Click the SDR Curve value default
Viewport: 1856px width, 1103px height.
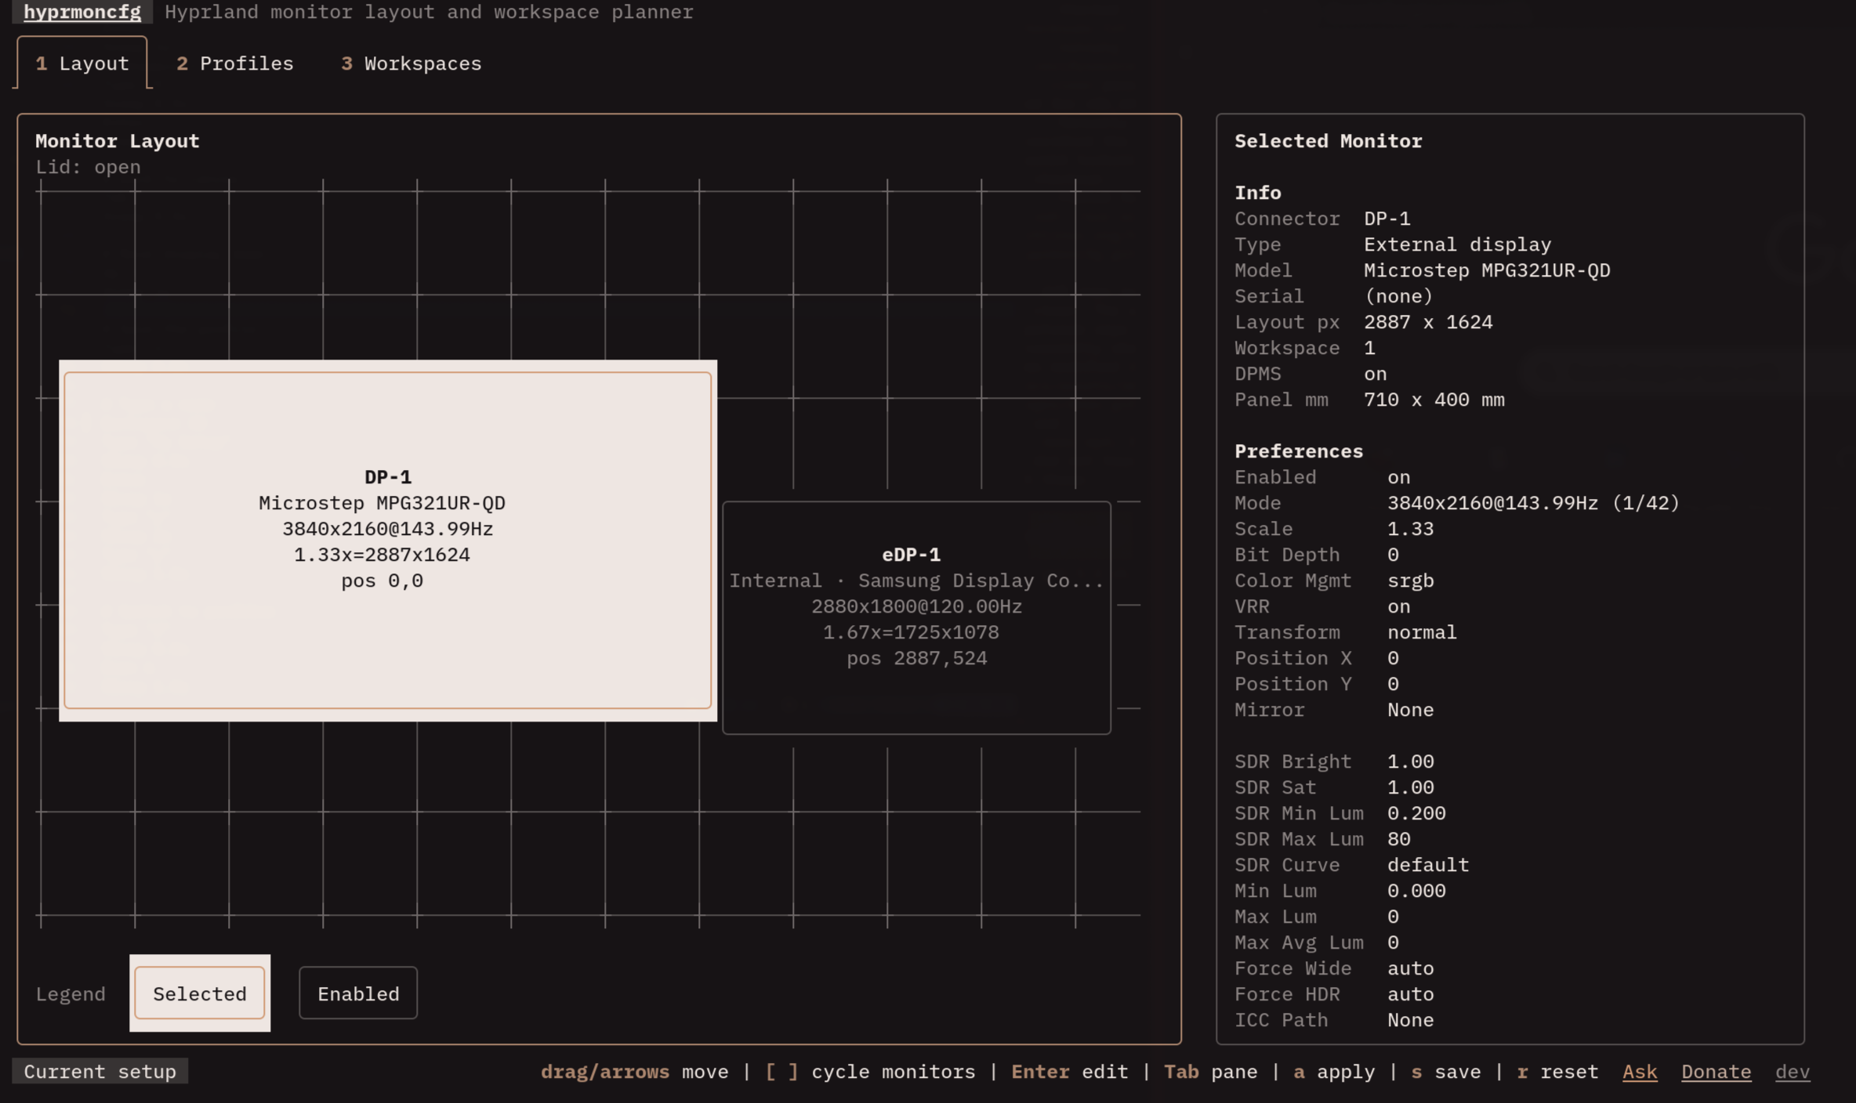1428,865
